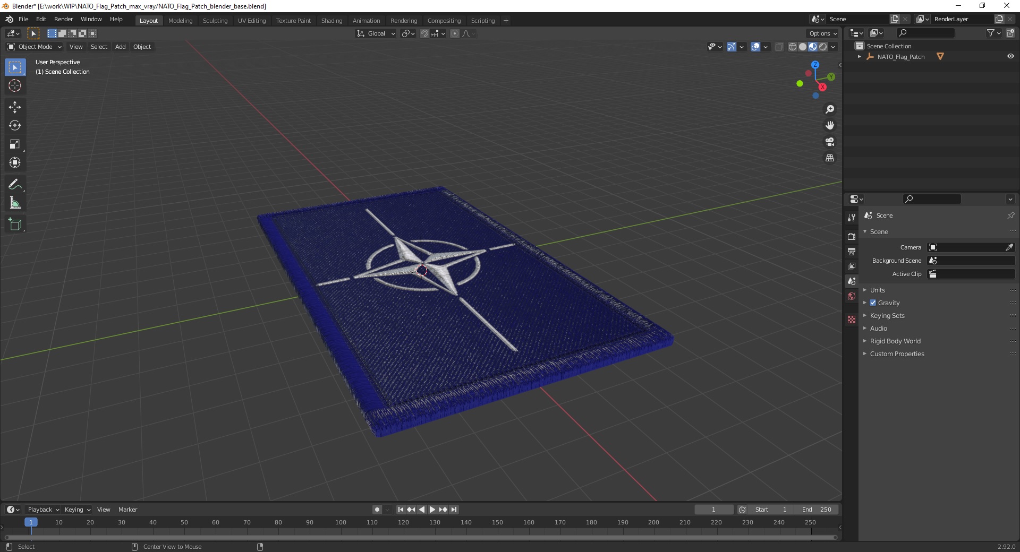This screenshot has width=1020, height=552.
Task: Pin the Scene properties panel
Action: 1010,215
